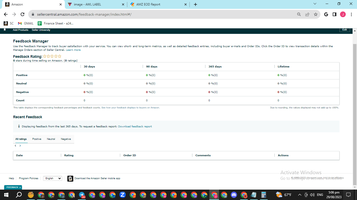Open Zoom from the taskbar
The height and width of the screenshot is (200, 357).
coord(123,195)
